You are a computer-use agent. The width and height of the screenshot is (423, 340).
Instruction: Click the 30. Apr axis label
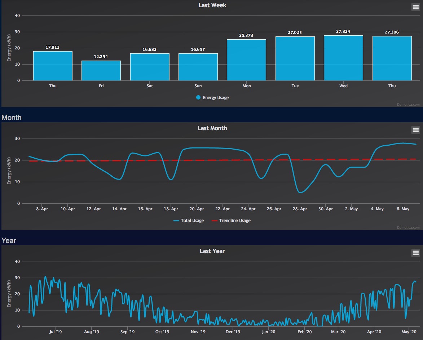(x=325, y=209)
